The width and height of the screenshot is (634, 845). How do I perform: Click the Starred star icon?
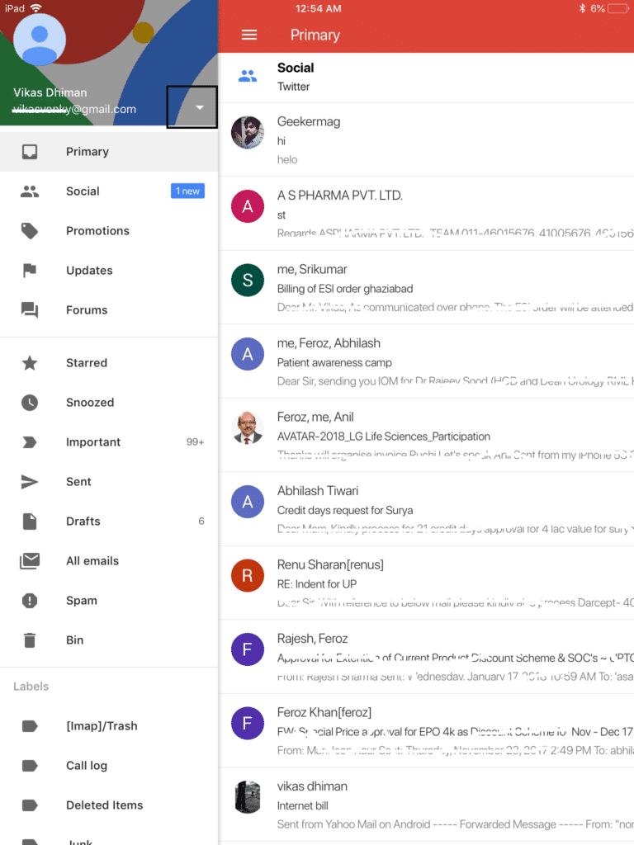pos(30,363)
